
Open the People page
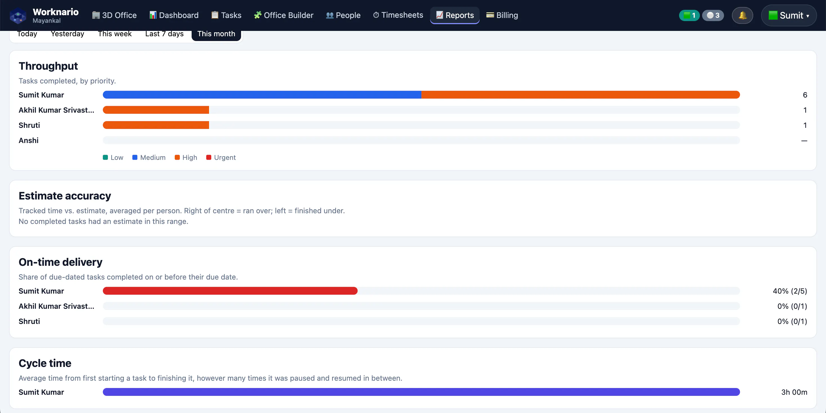pos(343,15)
